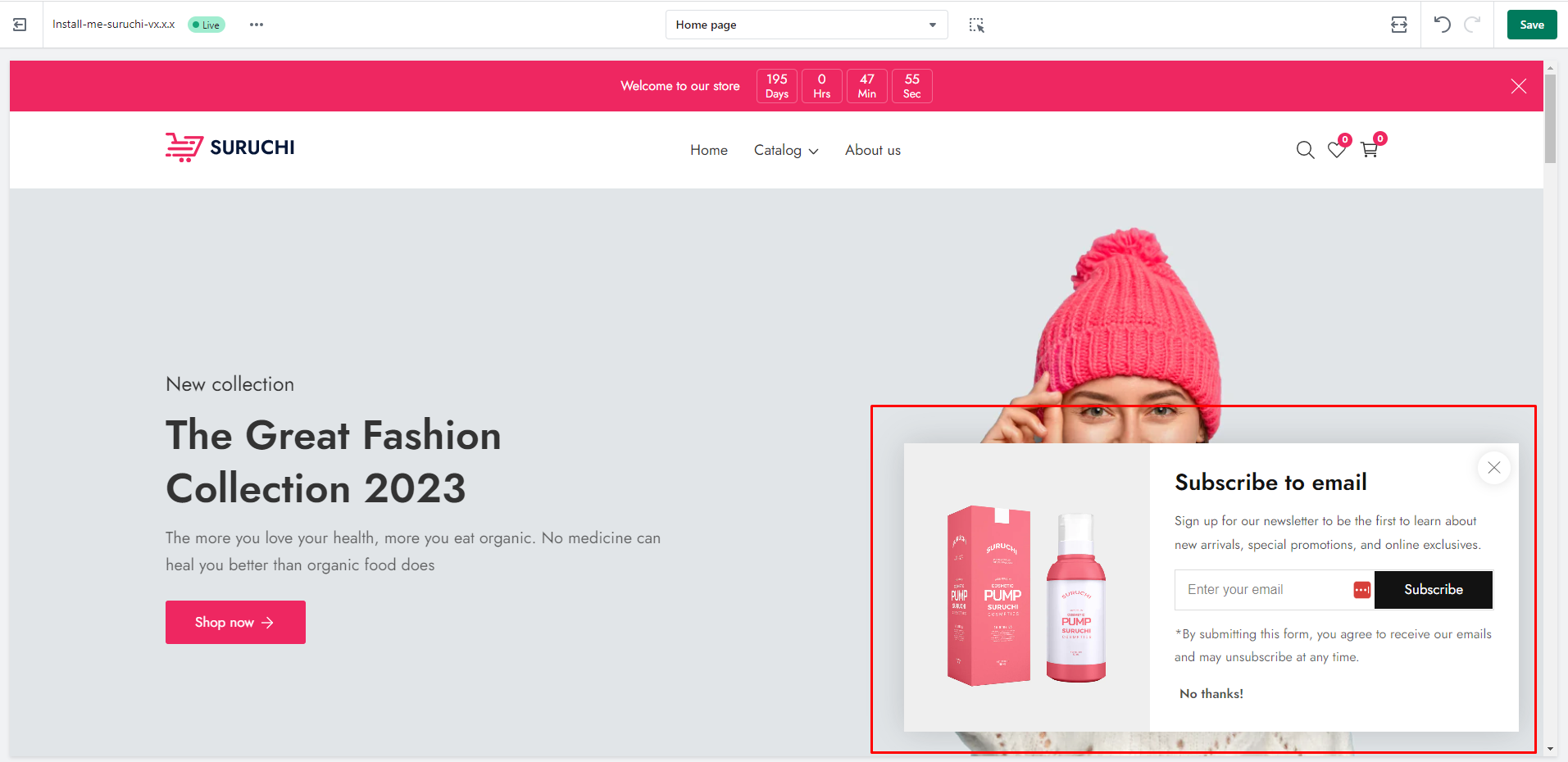Image resolution: width=1568 pixels, height=762 pixels.
Task: Open the About us page link
Action: click(x=872, y=150)
